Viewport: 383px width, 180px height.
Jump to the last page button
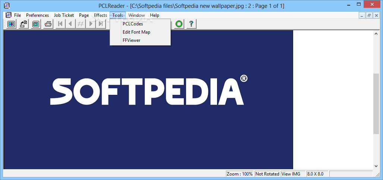pyautogui.click(x=101, y=24)
